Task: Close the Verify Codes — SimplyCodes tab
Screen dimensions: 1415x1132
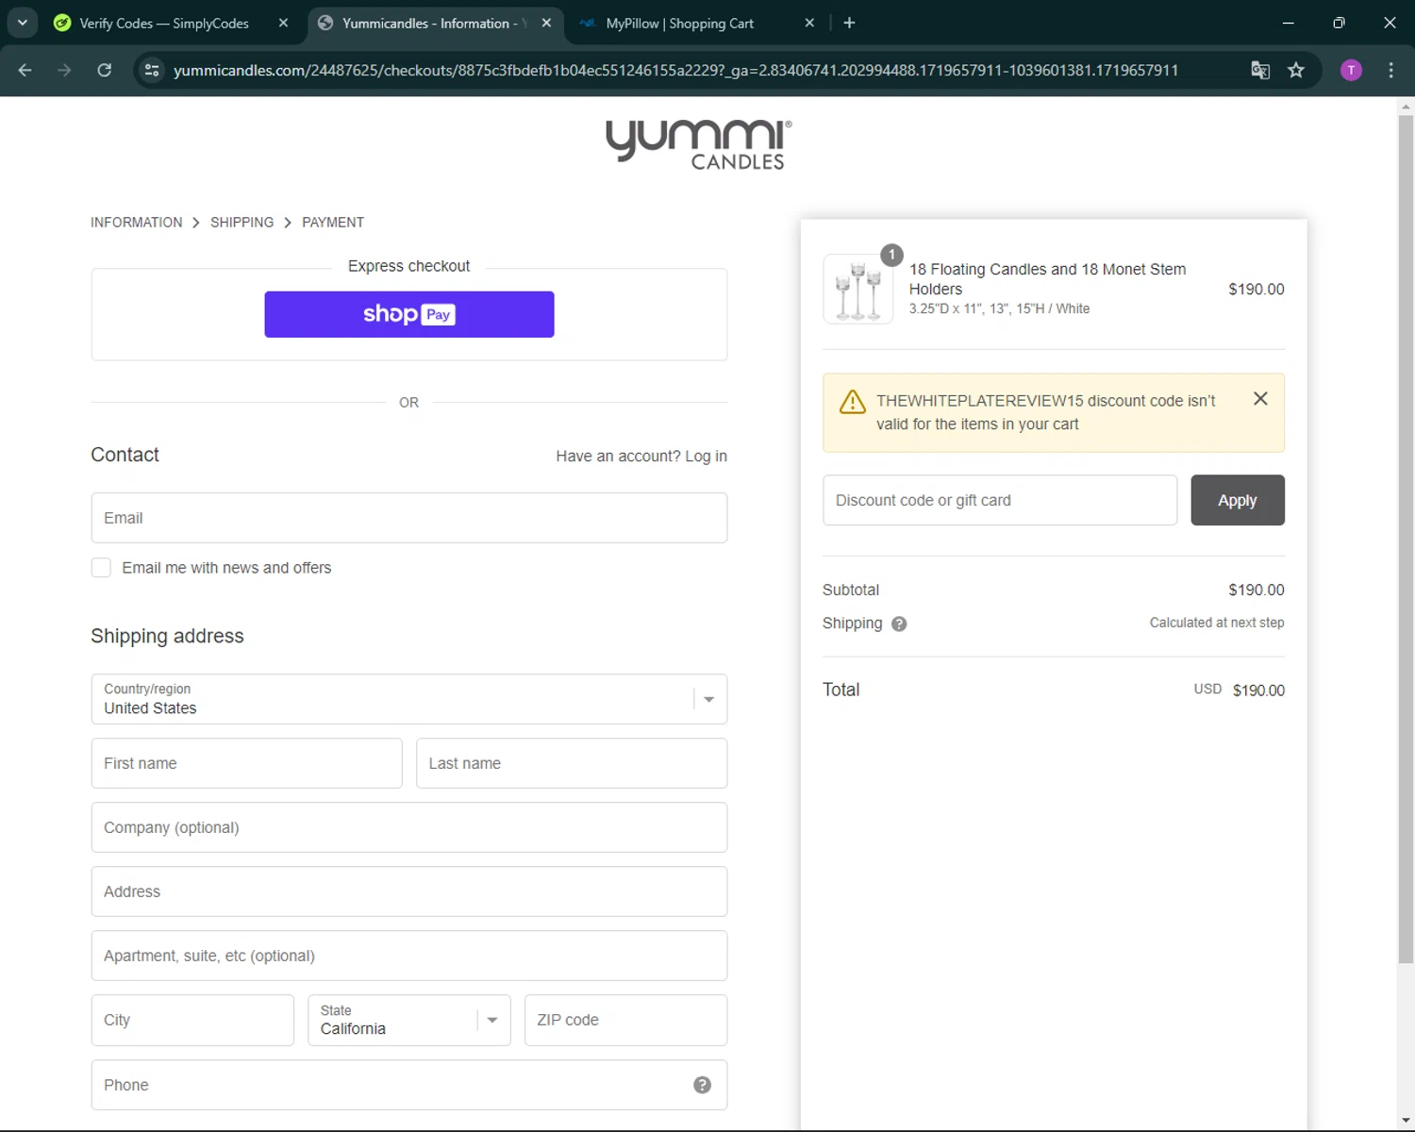Action: (x=283, y=23)
